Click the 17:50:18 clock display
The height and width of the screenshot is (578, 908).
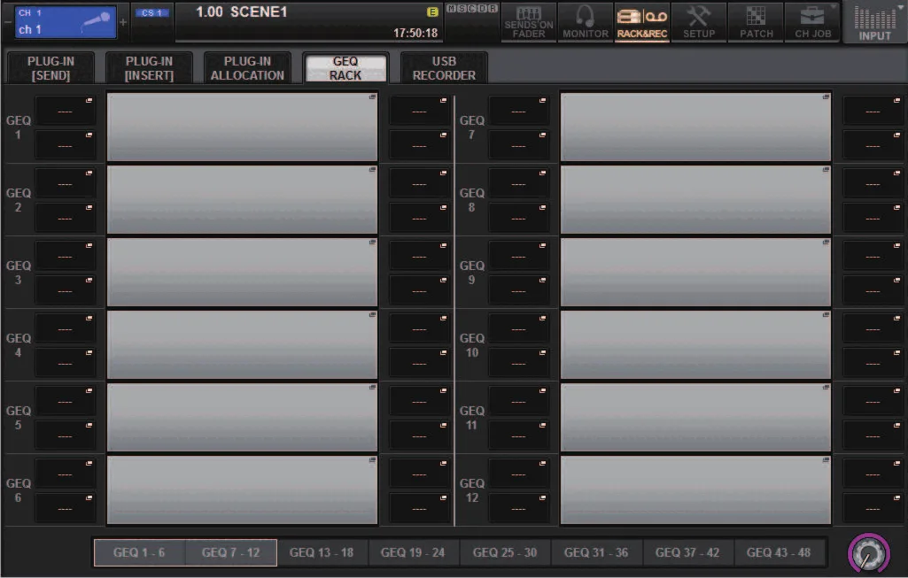click(415, 34)
